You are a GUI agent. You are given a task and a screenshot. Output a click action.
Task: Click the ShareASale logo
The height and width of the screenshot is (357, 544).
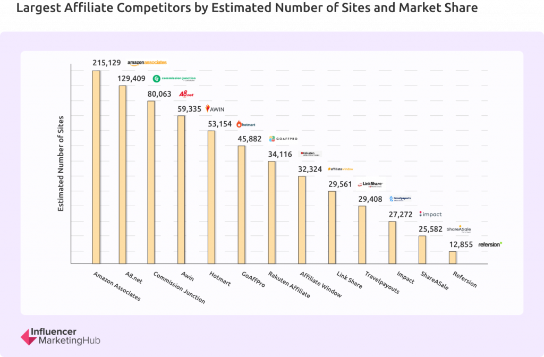click(458, 229)
